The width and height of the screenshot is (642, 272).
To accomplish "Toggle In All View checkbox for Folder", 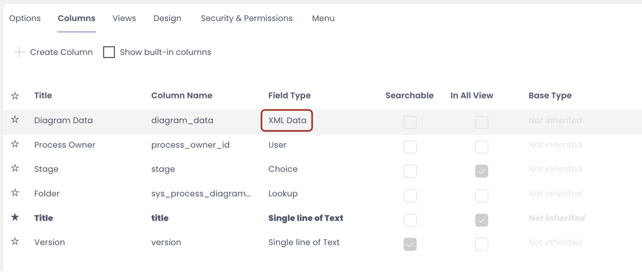I will pyautogui.click(x=481, y=196).
